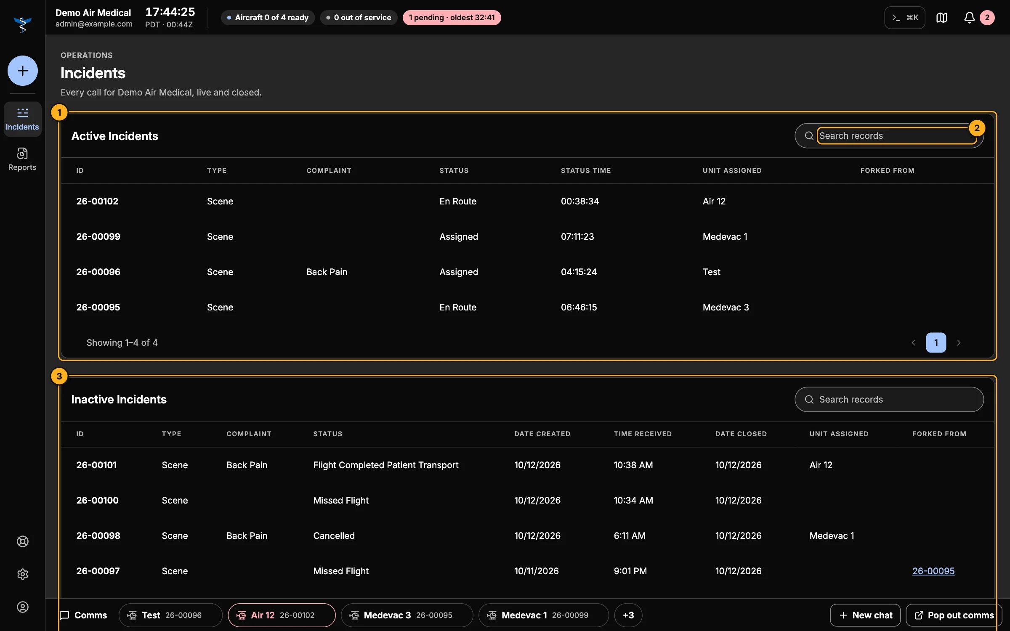This screenshot has height=631, width=1010.
Task: Go to previous page chevron in Active Incidents
Action: pyautogui.click(x=913, y=343)
